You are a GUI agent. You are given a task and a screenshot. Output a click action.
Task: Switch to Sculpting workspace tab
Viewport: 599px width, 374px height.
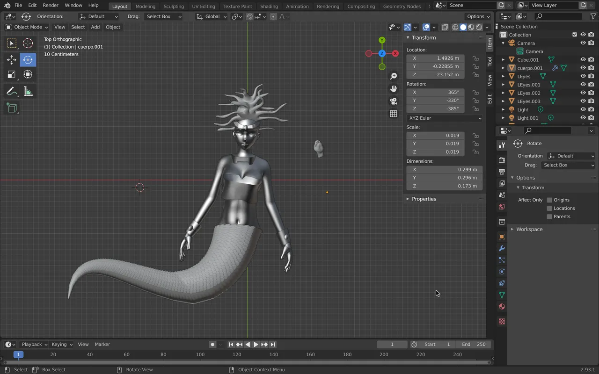[x=174, y=6]
